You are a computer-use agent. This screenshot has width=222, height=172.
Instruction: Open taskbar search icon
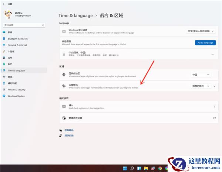[132, 168]
